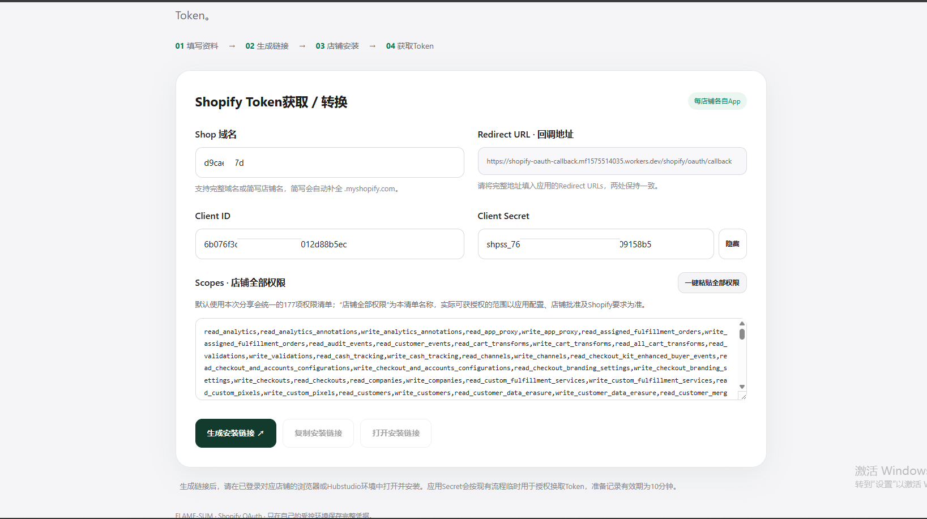Go to step 01 填写资料
Screen dimensions: 927x519
click(196, 46)
